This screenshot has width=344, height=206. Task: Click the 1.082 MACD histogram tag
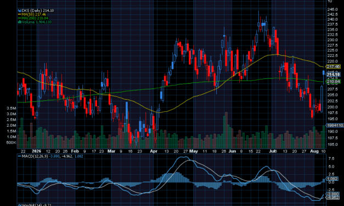332,179
